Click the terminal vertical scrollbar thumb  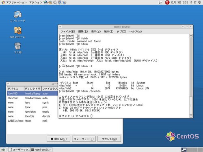191,105
